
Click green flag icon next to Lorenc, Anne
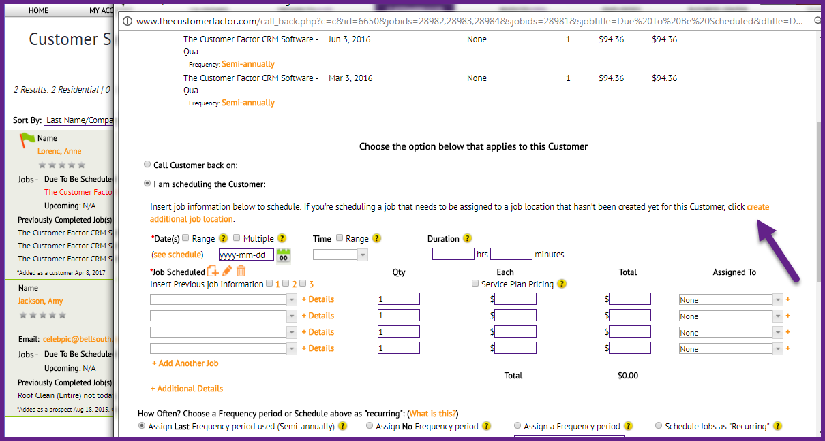[27, 140]
